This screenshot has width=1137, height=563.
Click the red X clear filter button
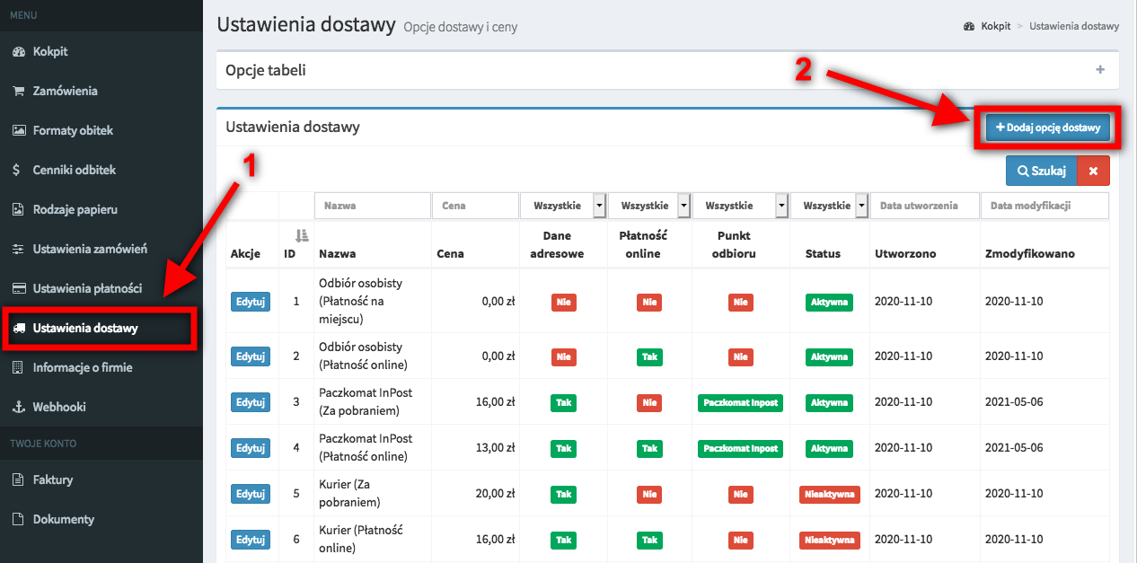[x=1093, y=171]
